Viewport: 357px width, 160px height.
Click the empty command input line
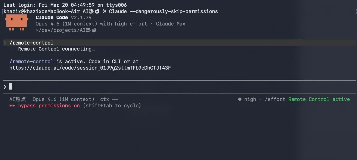click(165, 87)
